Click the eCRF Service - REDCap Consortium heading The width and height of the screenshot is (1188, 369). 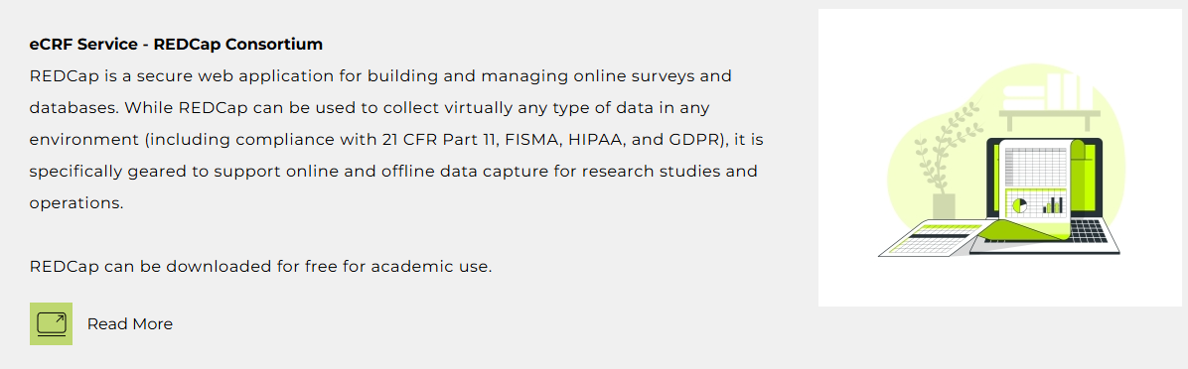pos(176,44)
